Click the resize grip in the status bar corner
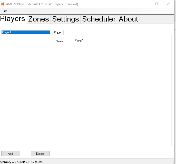Image resolution: width=176 pixels, height=164 pixels. point(173,162)
